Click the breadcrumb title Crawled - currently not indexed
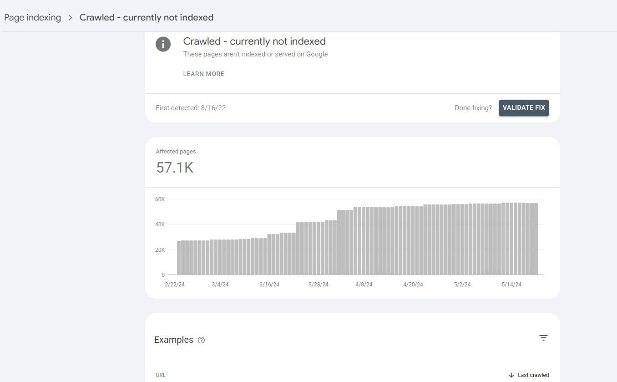The width and height of the screenshot is (617, 382). point(146,18)
